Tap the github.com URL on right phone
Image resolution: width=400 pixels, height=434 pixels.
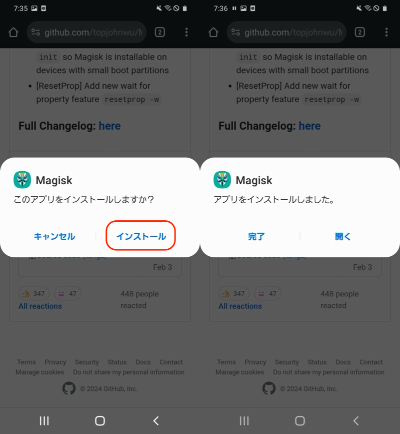point(293,33)
